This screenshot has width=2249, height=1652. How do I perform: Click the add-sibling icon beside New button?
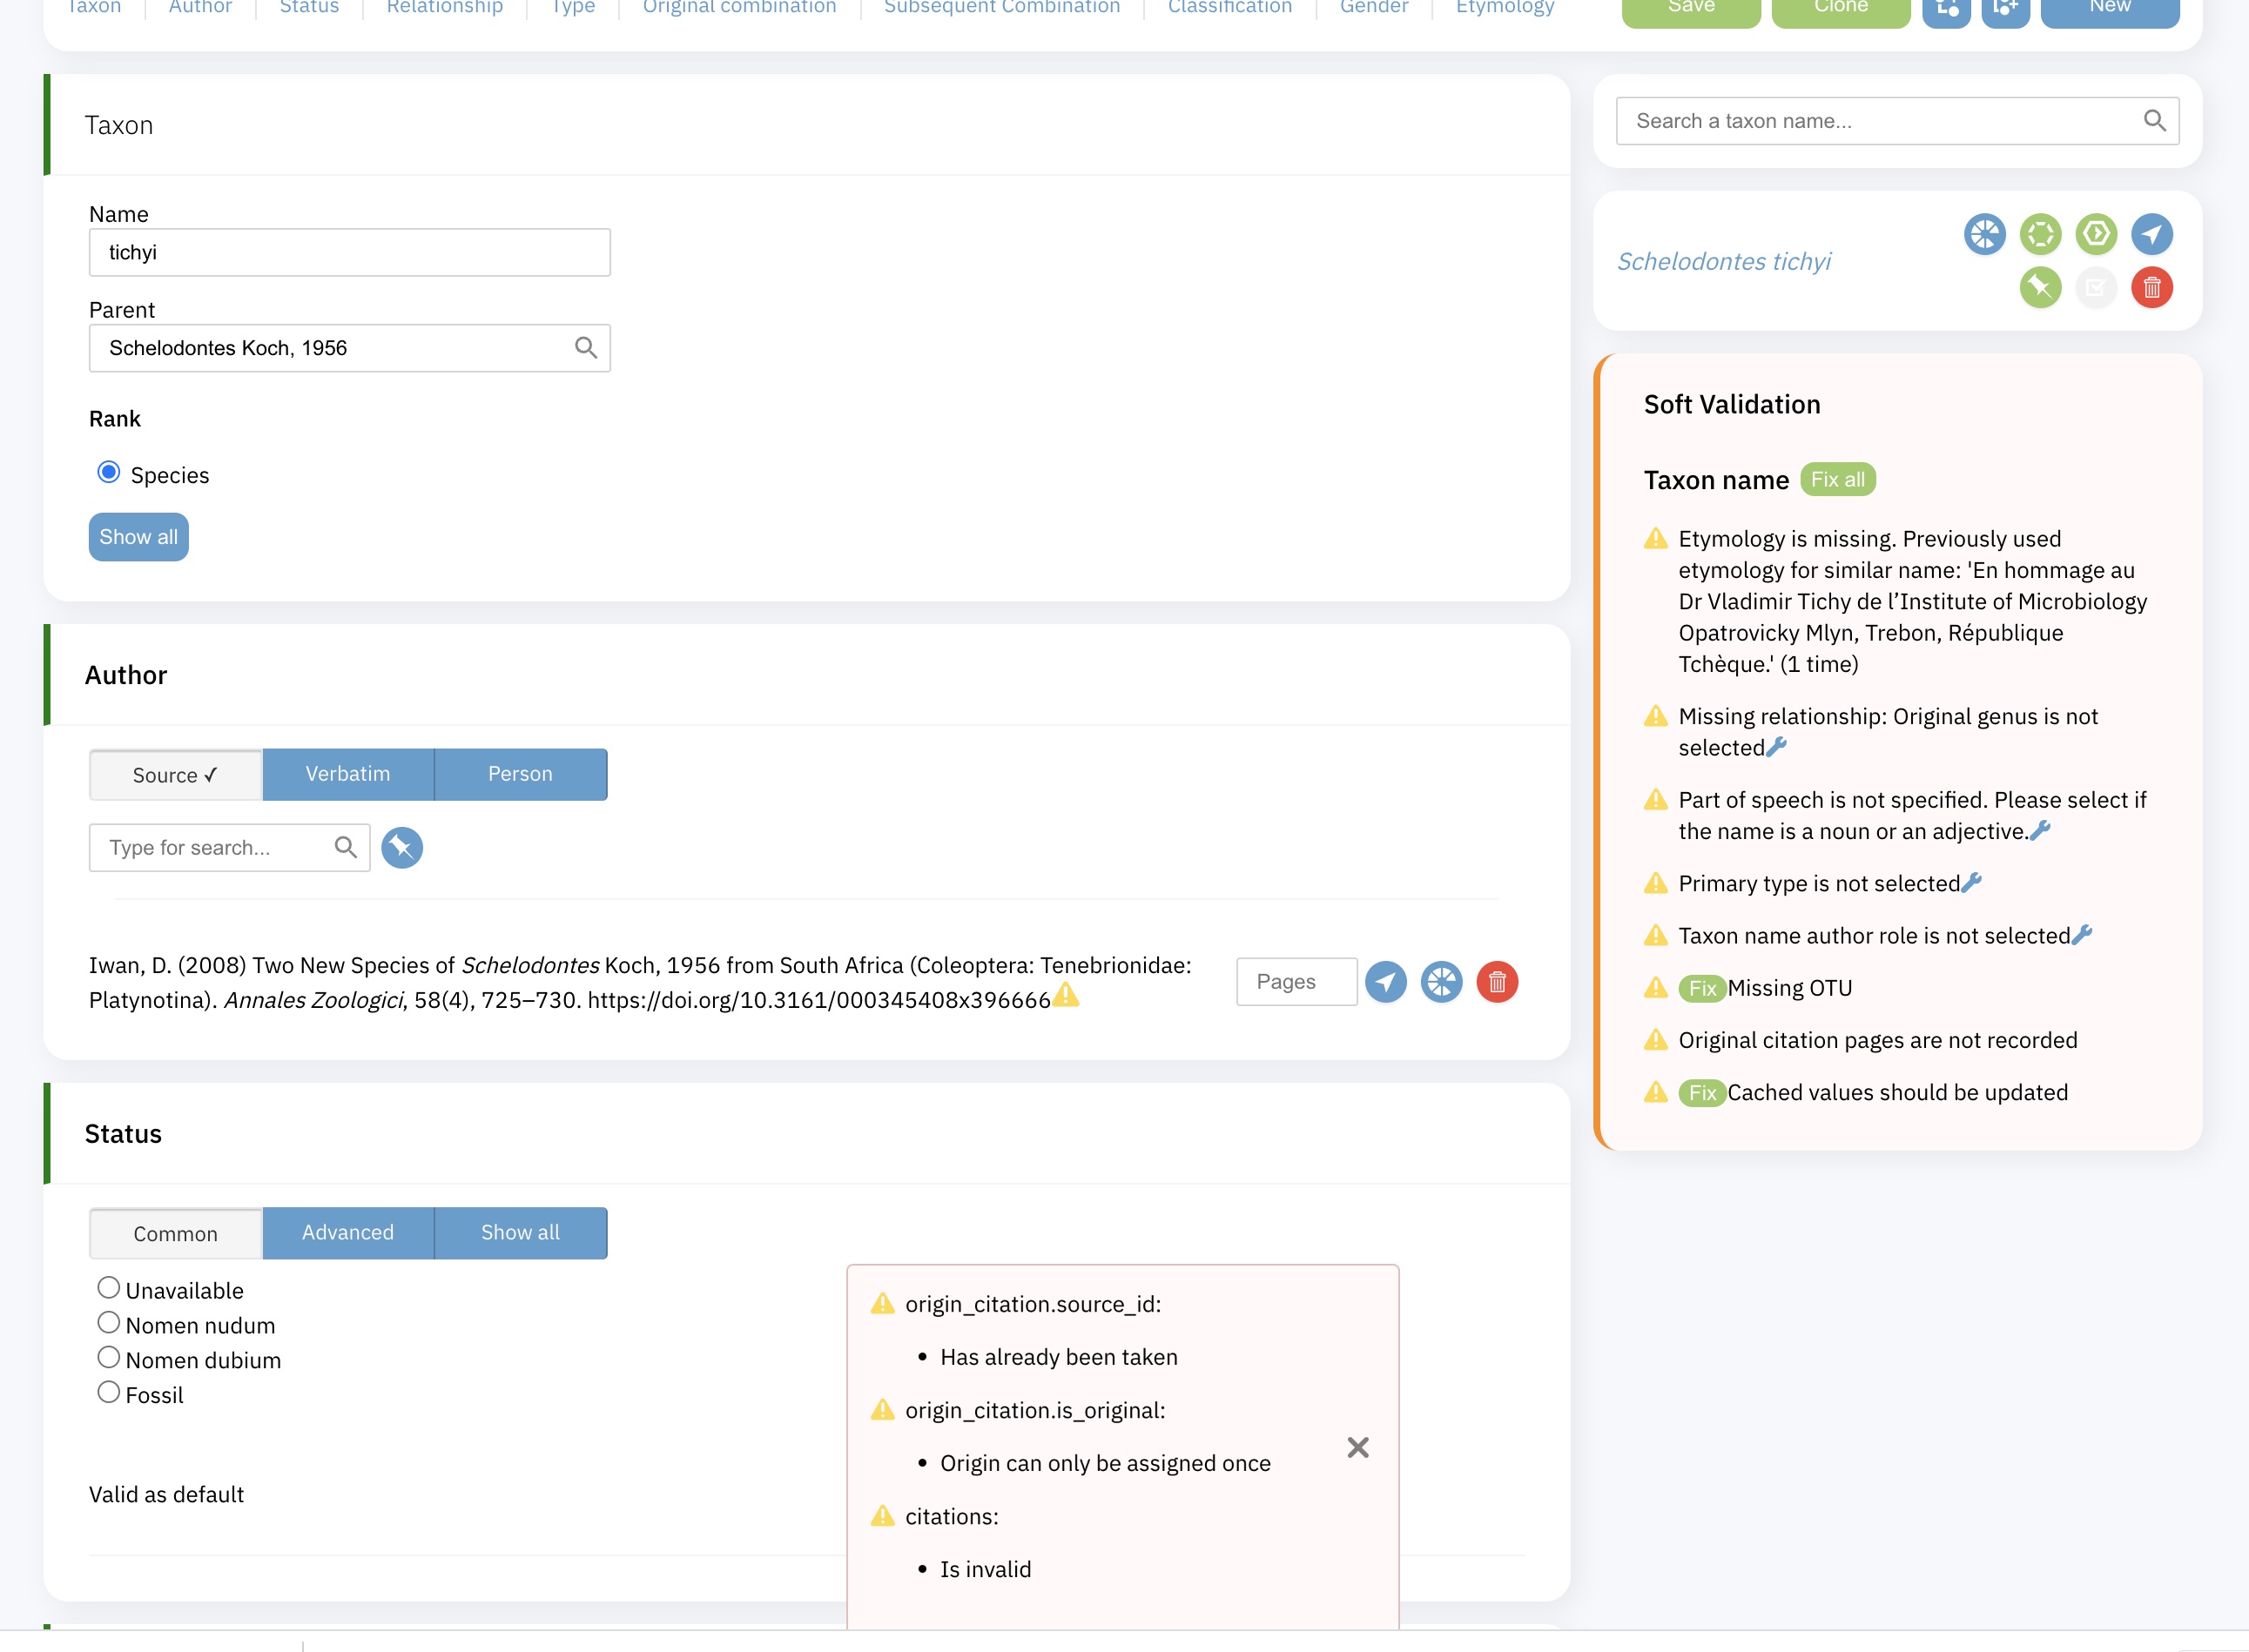point(2006,8)
